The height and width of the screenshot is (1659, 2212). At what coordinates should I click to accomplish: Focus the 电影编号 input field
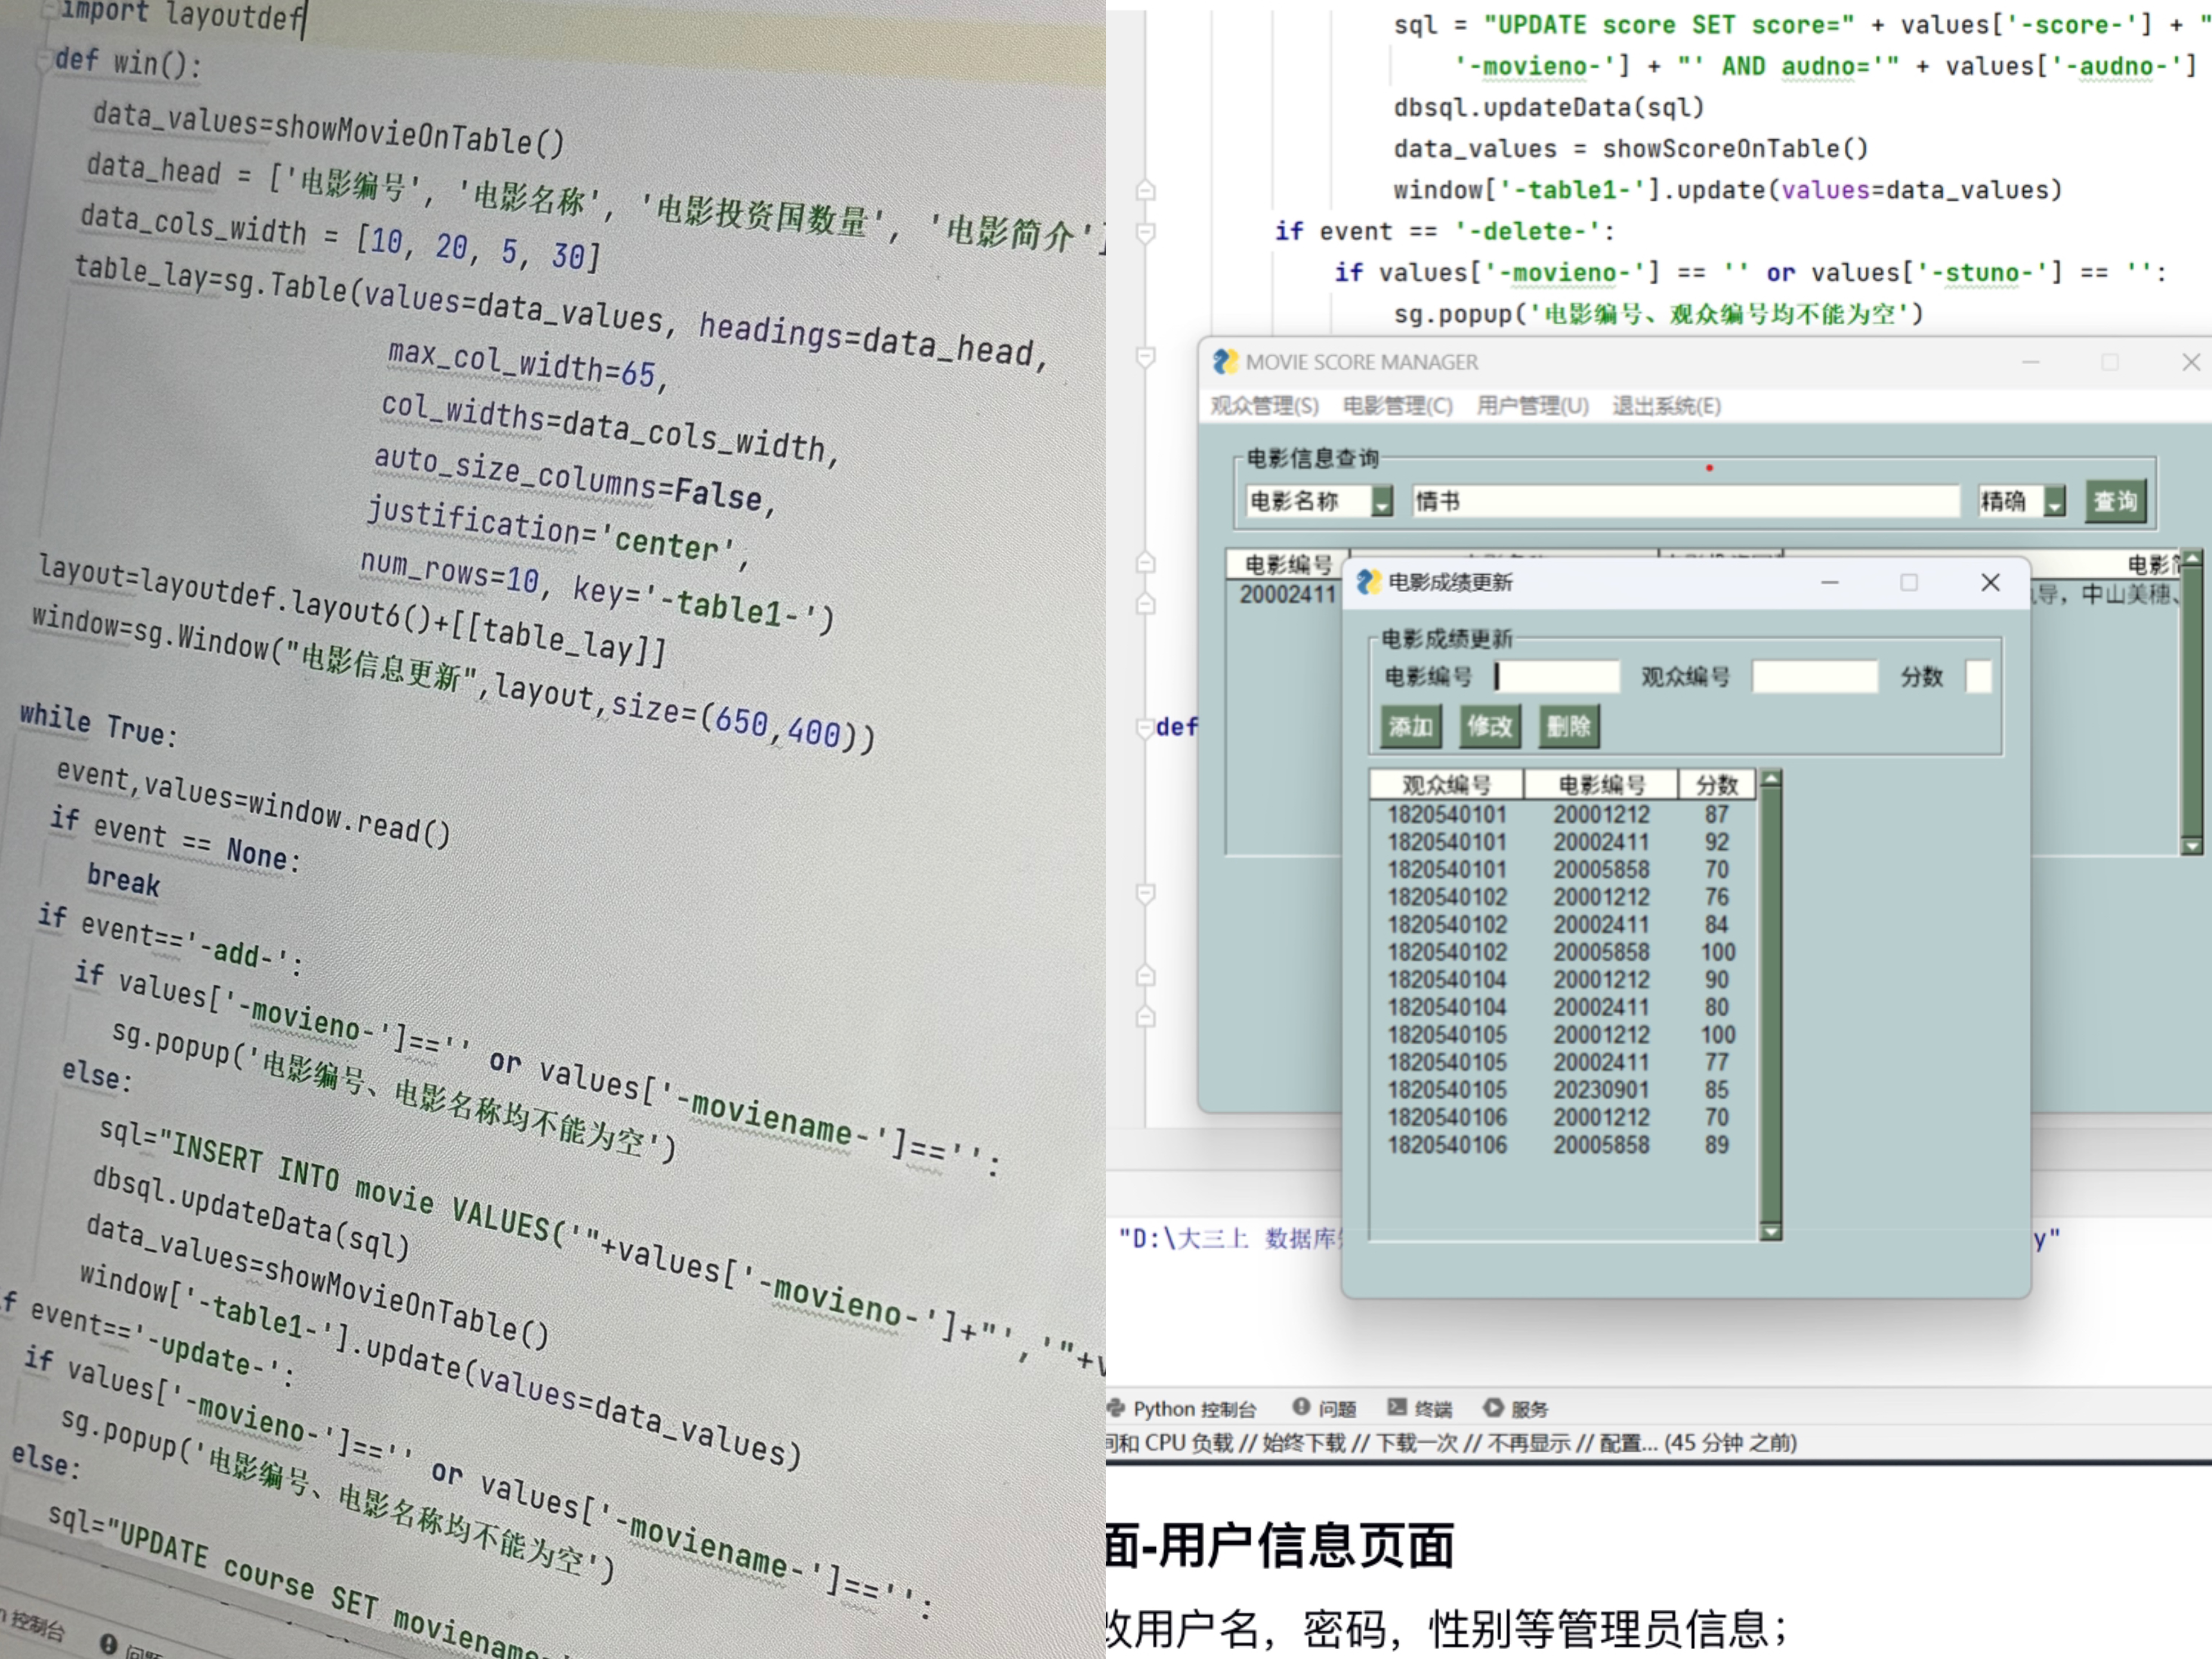coord(1557,677)
